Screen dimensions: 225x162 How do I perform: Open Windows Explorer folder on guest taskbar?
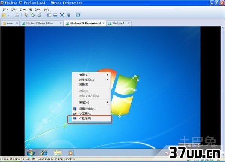point(58,153)
